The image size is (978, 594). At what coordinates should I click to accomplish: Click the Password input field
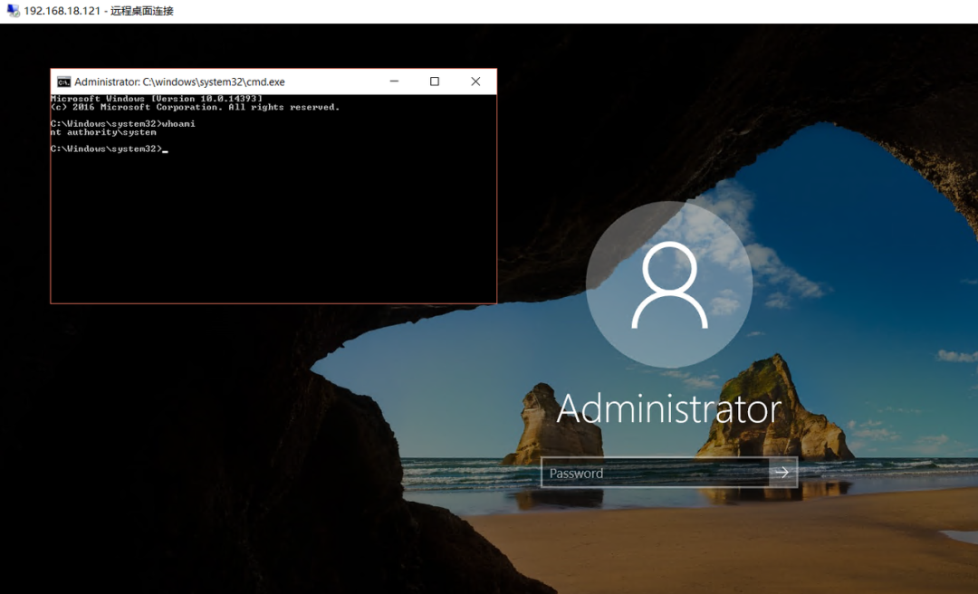(655, 473)
